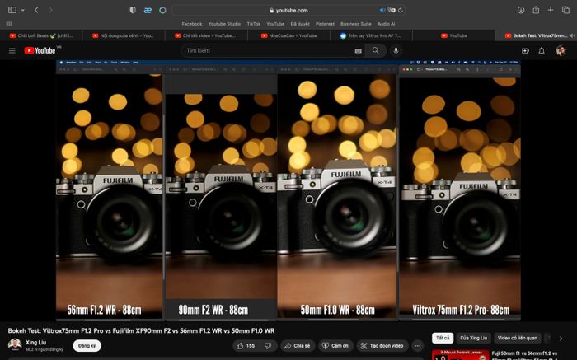Viewport: 577px width, 360px height.
Task: Click the Chia sẻ share button
Action: pos(298,345)
